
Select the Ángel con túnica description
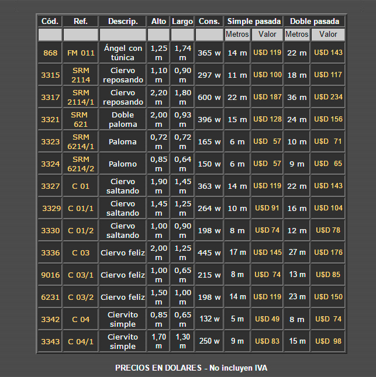123,53
